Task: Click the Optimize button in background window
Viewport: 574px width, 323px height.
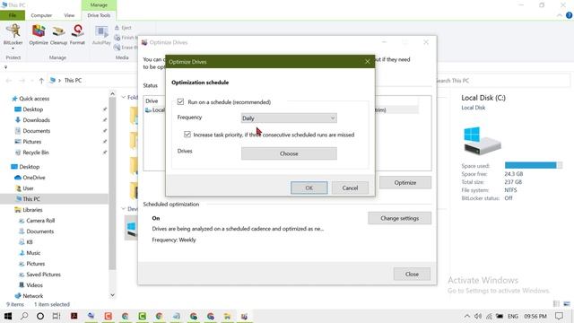Action: point(405,182)
